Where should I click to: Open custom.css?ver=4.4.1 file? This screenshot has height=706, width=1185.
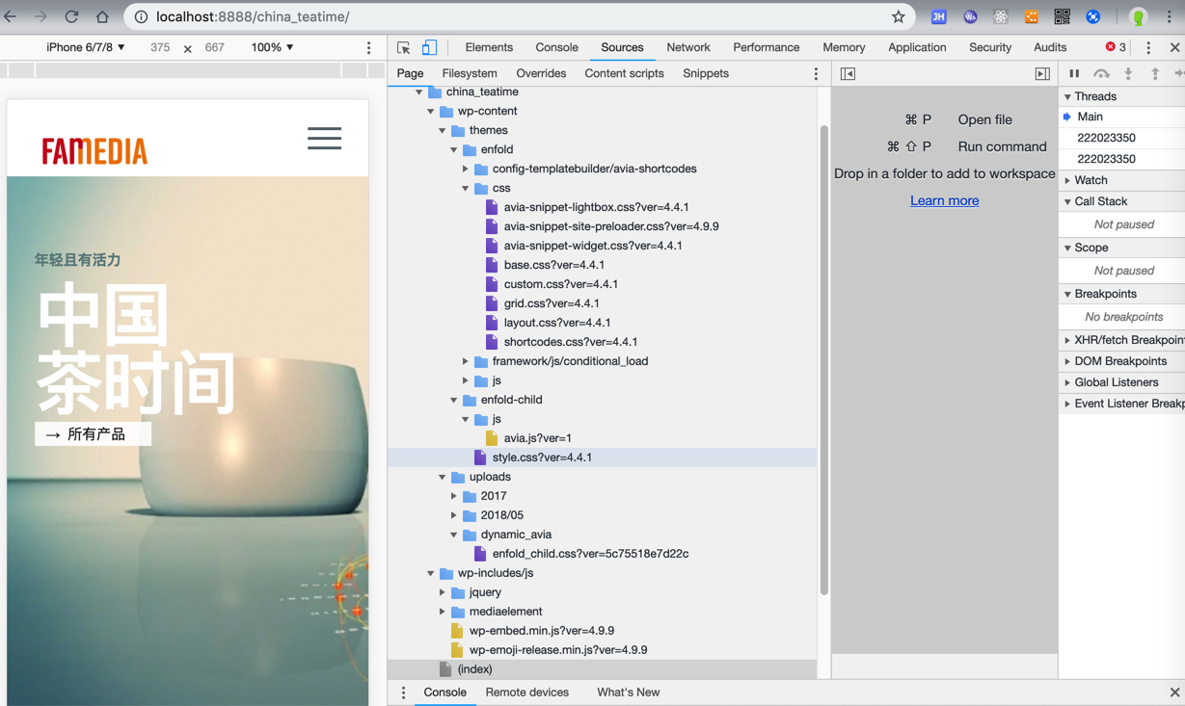[560, 284]
